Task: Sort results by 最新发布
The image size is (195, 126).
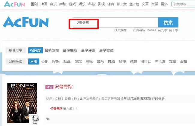Action: click(x=52, y=50)
